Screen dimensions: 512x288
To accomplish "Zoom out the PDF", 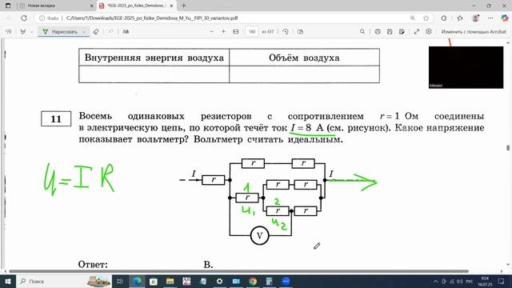I will tap(211, 32).
